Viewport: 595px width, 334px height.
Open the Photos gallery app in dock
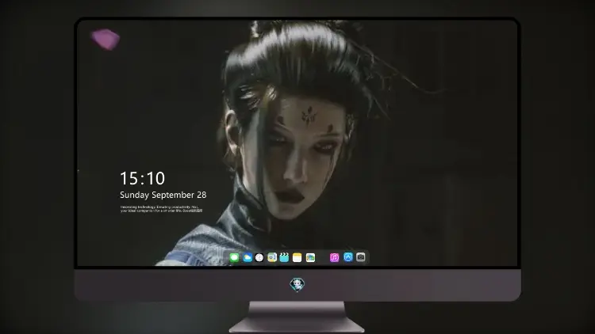pos(310,257)
